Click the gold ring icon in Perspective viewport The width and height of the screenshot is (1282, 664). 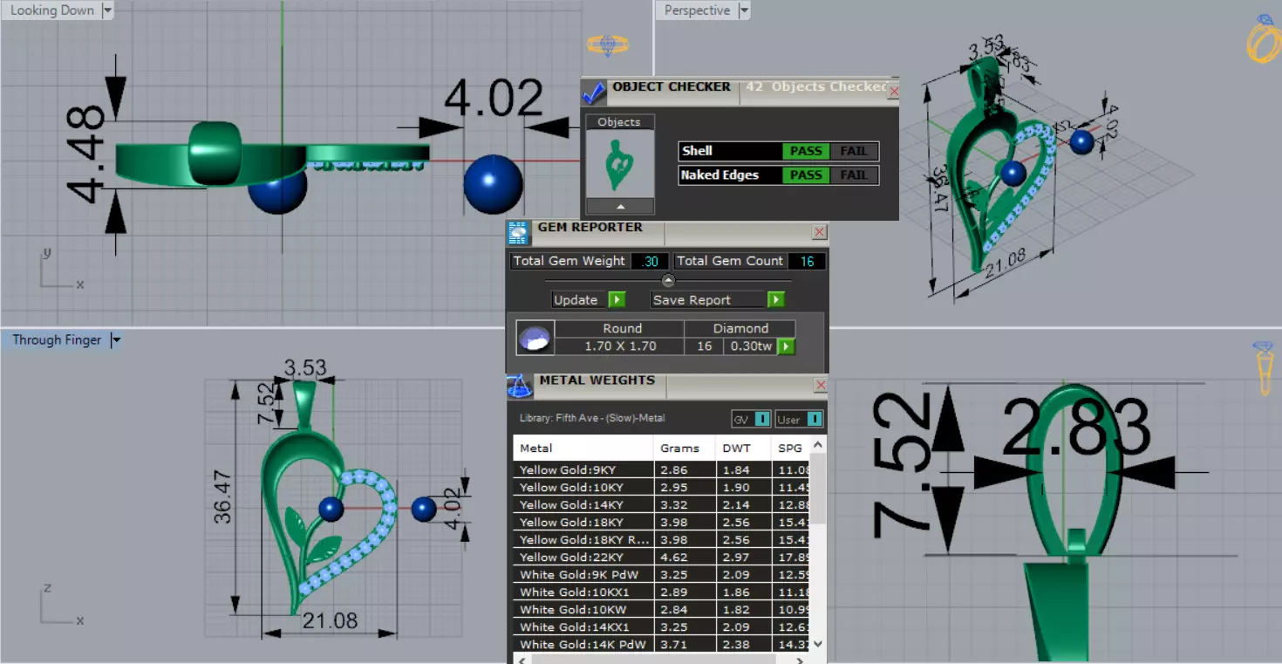(x=1262, y=39)
